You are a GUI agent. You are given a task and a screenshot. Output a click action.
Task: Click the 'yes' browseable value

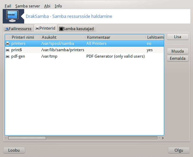point(150,50)
